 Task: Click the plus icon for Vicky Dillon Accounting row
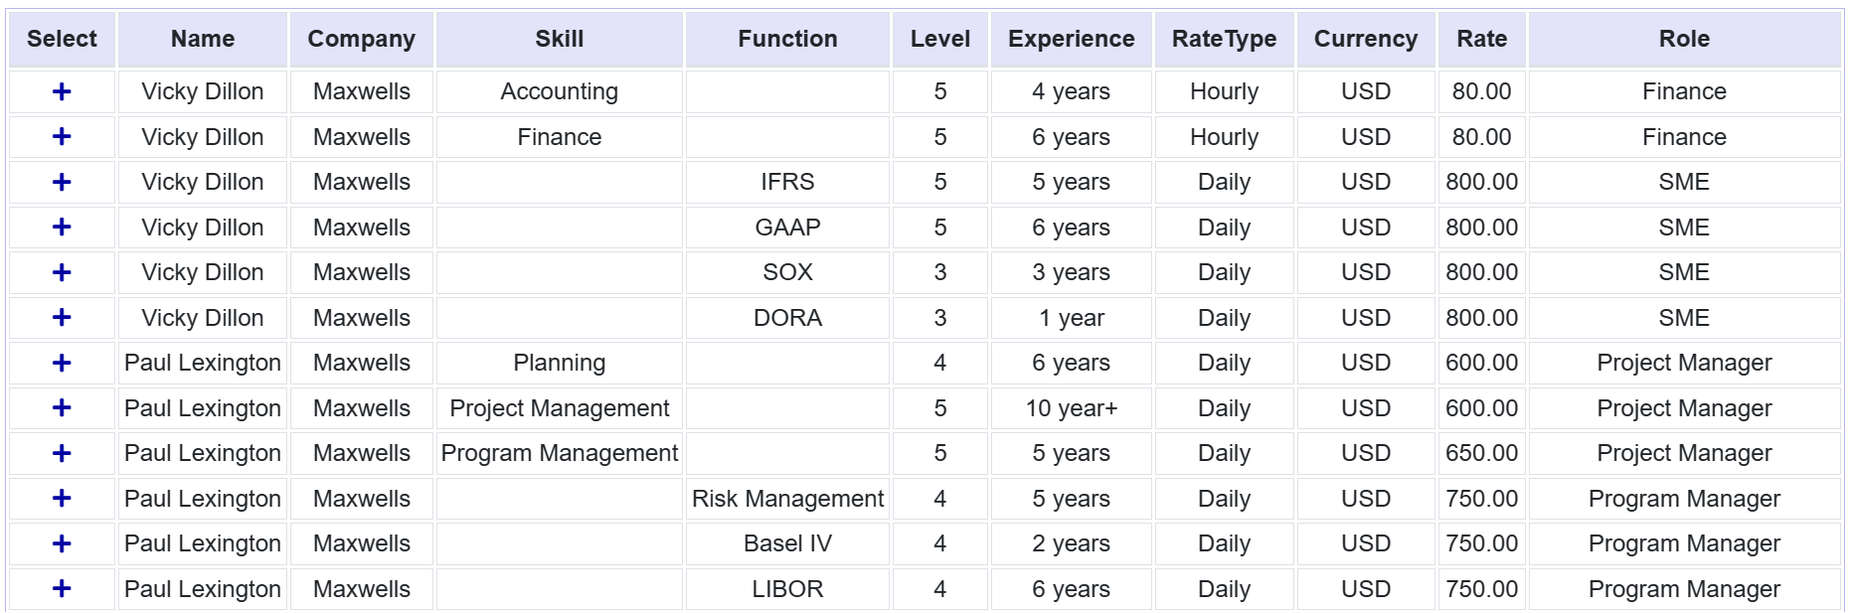point(62,91)
